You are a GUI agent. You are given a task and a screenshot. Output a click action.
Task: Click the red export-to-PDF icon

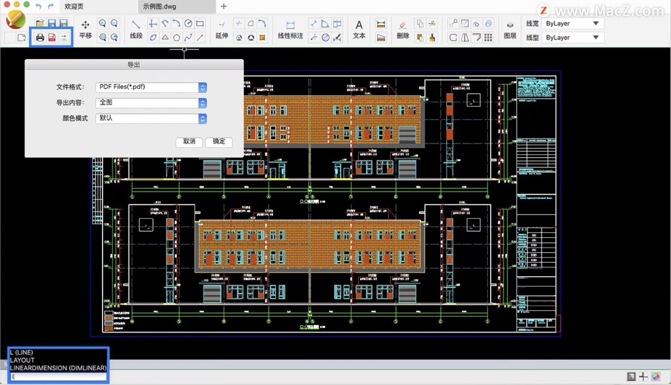coord(52,37)
